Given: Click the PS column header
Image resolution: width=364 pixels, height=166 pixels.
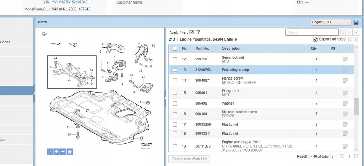Looking at the screenshot, I should (x=333, y=49).
